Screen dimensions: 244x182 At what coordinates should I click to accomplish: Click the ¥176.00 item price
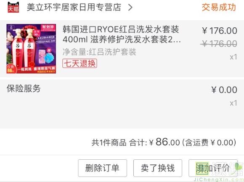click(220, 31)
